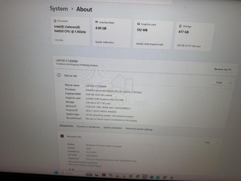
Task: Click the Graphics card 512 MB card
Action: coord(153,35)
